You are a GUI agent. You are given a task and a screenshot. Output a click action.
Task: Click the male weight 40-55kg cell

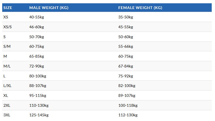[36, 17]
